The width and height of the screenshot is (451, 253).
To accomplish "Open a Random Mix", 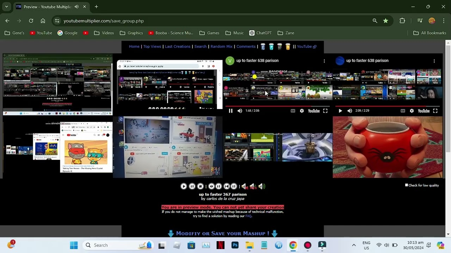I will [x=222, y=46].
